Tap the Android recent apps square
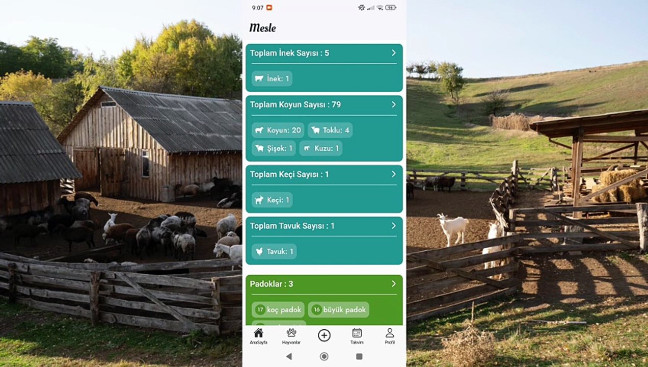The image size is (648, 367). coord(359,356)
